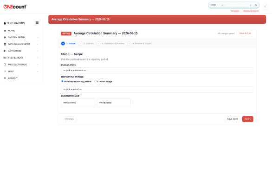Expand the Data Management submenu chevron
This screenshot has height=170, width=272.
click(x=38, y=44)
